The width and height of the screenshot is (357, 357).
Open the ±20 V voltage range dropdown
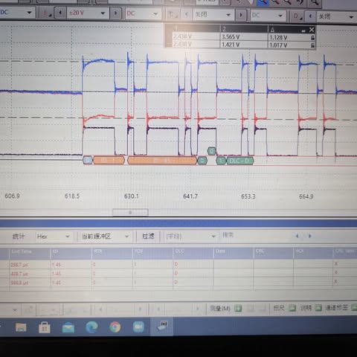coord(88,13)
